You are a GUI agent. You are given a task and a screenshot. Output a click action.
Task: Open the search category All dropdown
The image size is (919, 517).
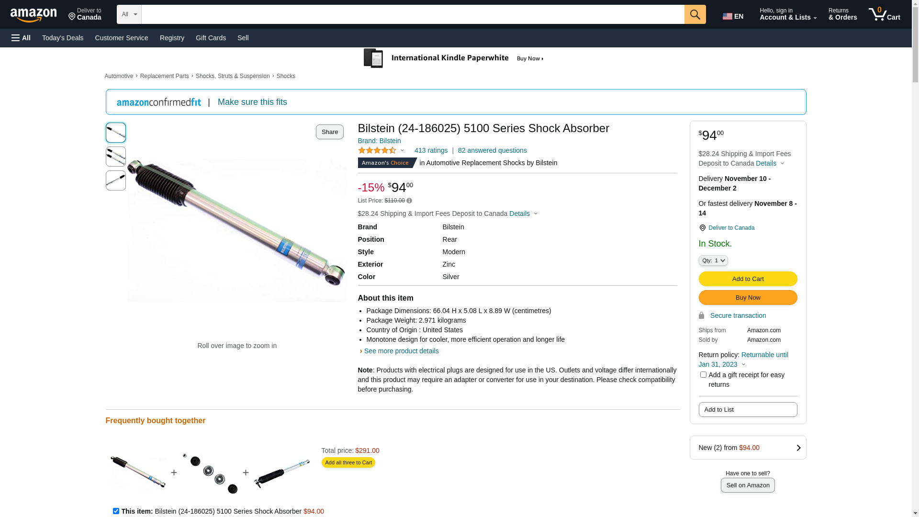[129, 14]
